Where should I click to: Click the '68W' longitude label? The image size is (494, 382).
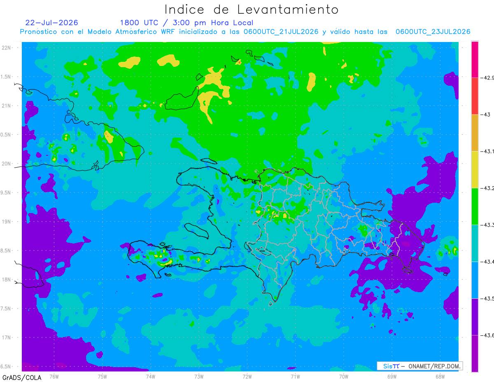(440, 376)
